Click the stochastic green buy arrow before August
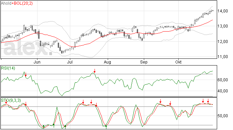The width and height of the screenshot is (233, 130). 106,127
